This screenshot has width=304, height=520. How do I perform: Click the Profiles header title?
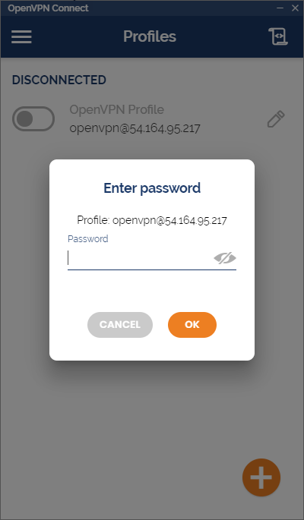coord(150,36)
